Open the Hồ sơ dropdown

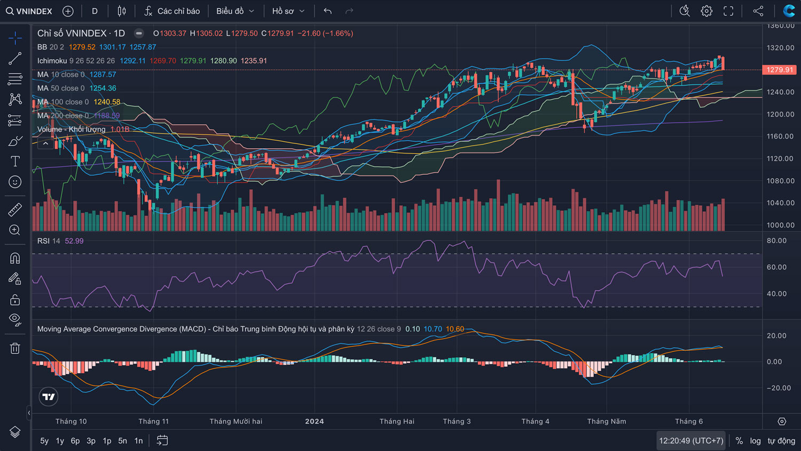tap(288, 11)
